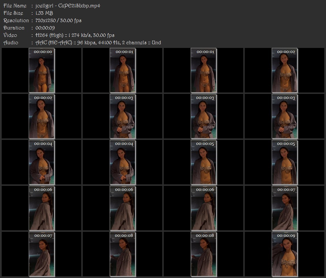This screenshot has height=278, width=326.
Task: Click the second 00:00:08 frame thumbnail
Action: pyautogui.click(x=204, y=254)
